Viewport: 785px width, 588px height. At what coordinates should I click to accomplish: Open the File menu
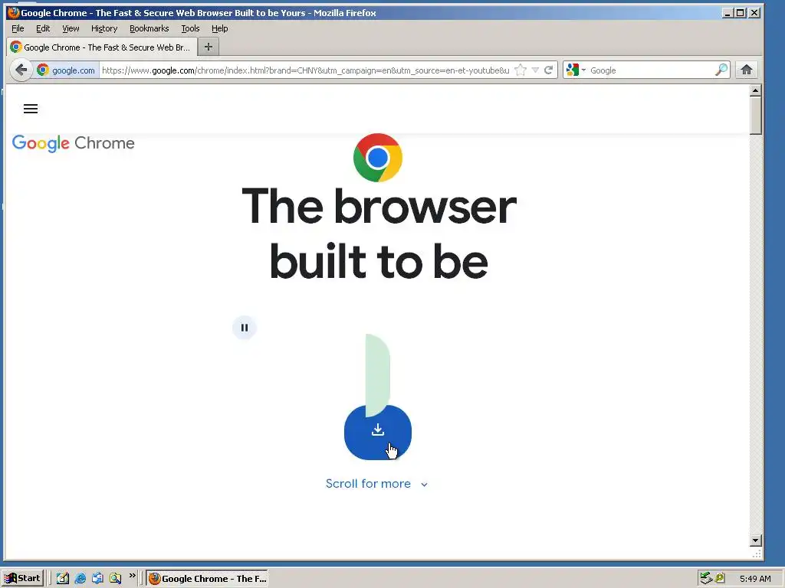18,28
